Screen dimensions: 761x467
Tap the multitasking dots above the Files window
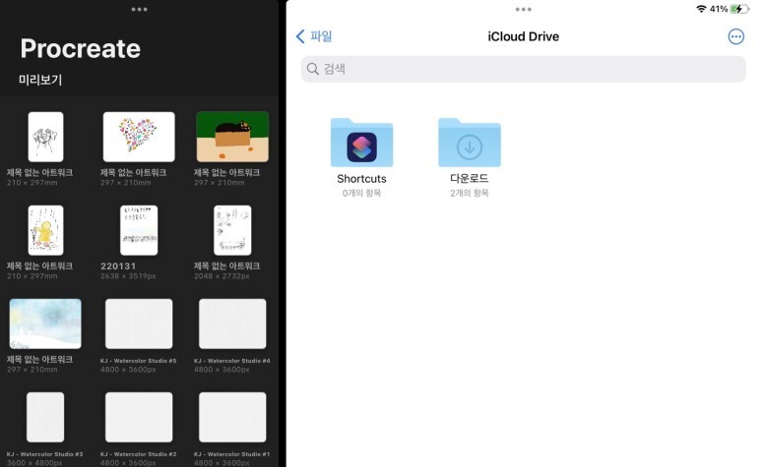523,9
